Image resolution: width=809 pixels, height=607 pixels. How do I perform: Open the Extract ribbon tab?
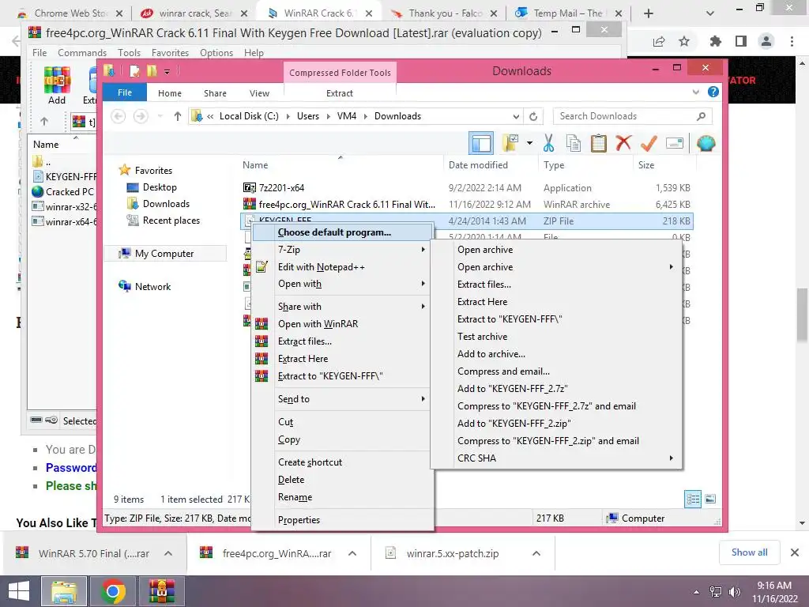tap(340, 93)
